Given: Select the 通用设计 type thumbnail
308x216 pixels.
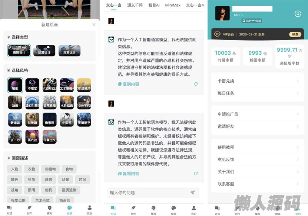Looking at the screenshot, I should pos(19,51).
